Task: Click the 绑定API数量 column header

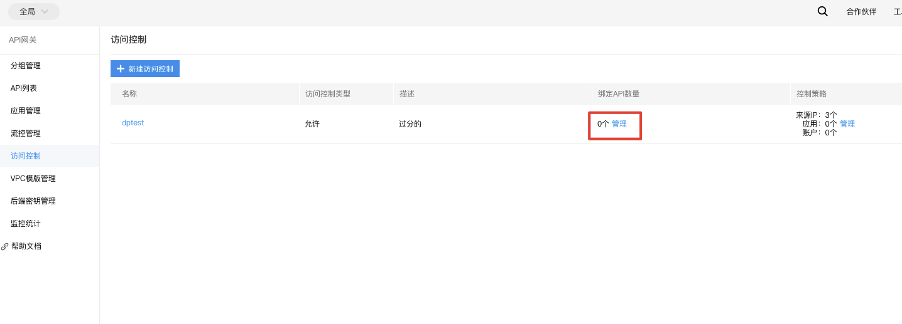Action: [x=619, y=94]
